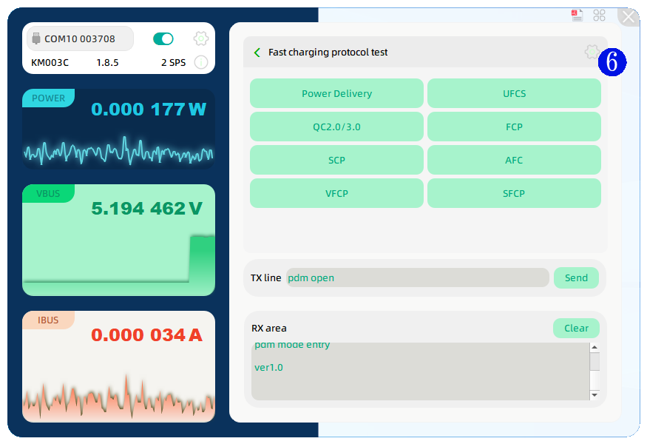The image size is (647, 444).
Task: Click the IBUS tab label
Action: 48,320
